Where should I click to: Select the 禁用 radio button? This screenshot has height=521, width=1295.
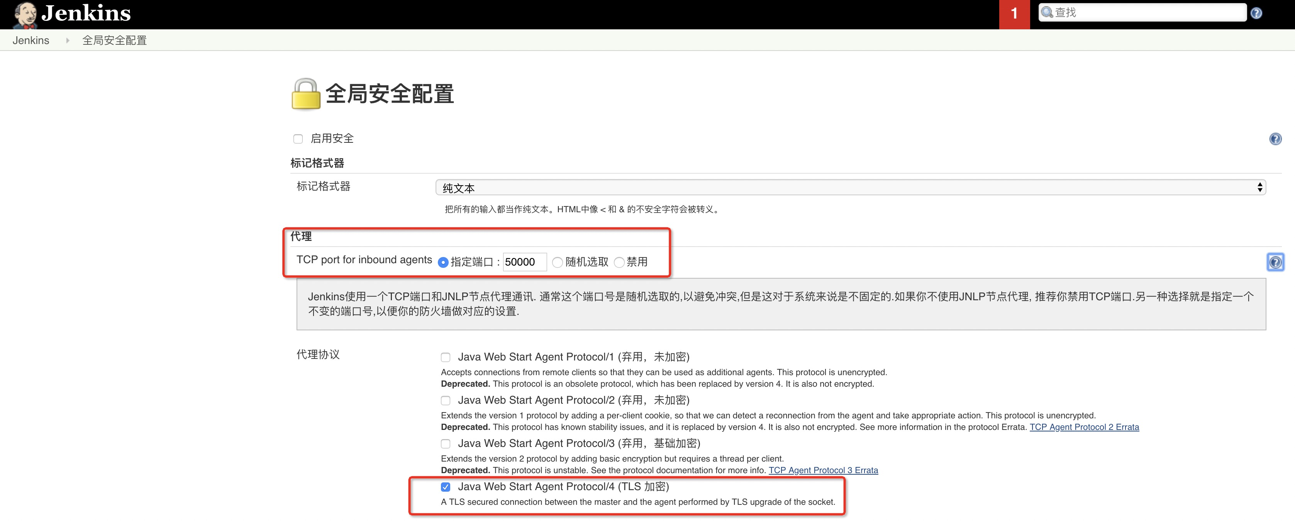click(x=619, y=262)
